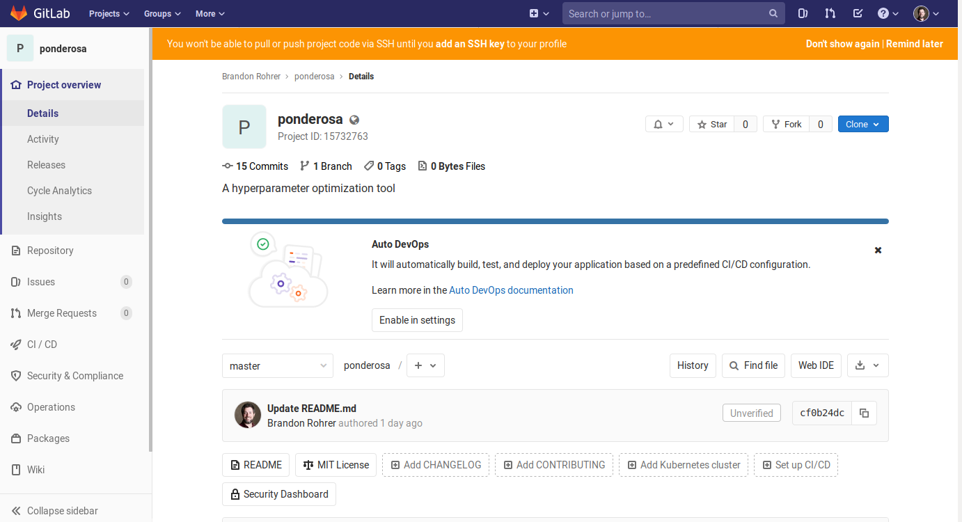The height and width of the screenshot is (522, 962).
Task: Open the master branch selector
Action: pos(278,365)
